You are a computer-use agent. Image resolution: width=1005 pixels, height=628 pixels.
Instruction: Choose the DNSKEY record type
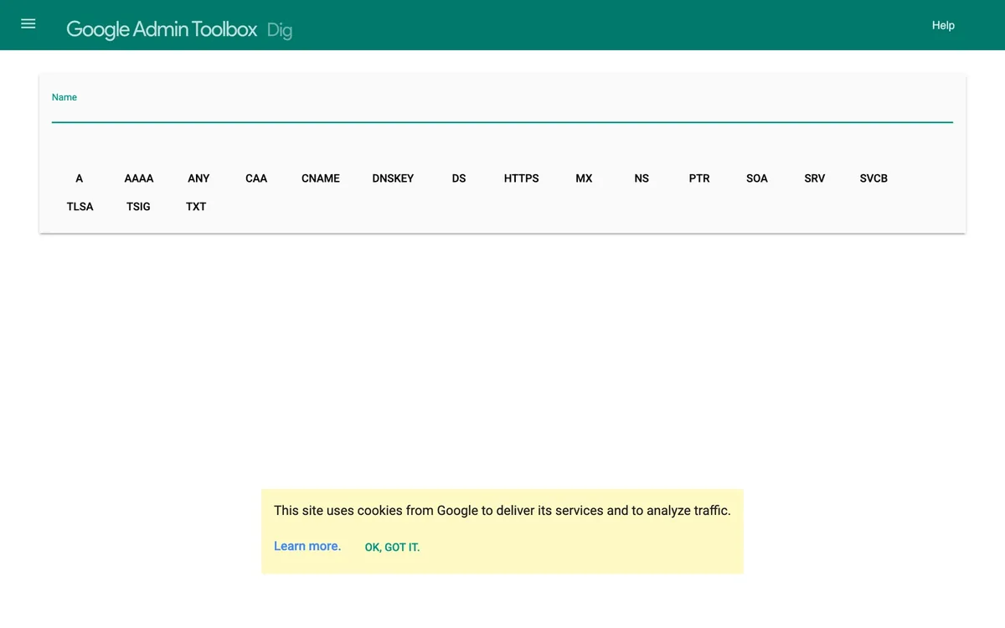[x=393, y=178]
